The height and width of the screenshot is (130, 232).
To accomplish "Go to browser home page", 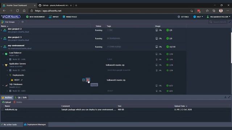I will [24, 11].
